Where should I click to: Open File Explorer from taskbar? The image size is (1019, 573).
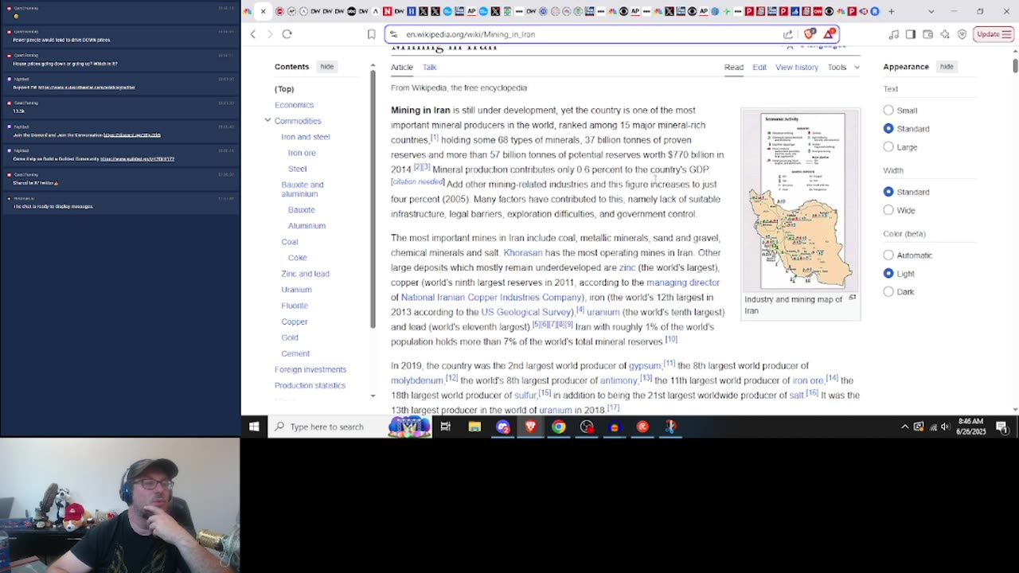click(474, 427)
